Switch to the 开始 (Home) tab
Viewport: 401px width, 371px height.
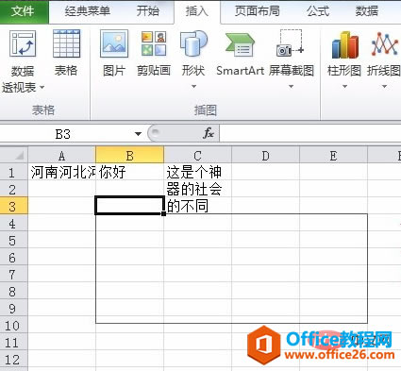[147, 11]
